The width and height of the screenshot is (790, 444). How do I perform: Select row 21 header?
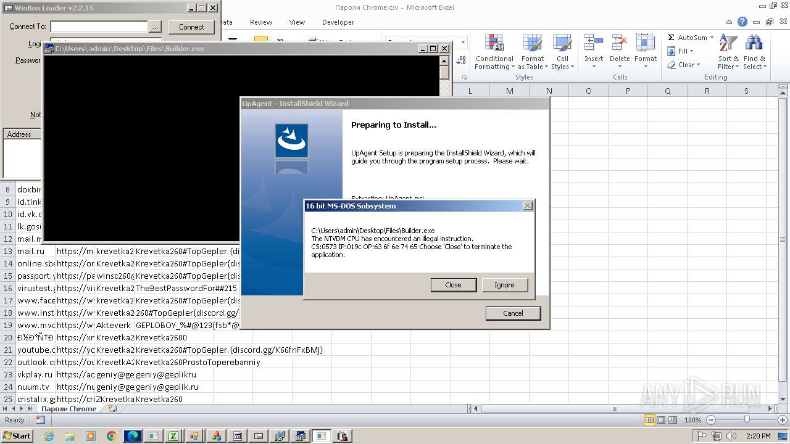8,350
